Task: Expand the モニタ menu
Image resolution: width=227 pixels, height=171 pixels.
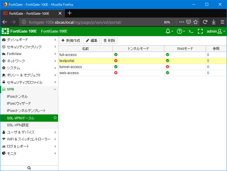Action: [x=29, y=153]
